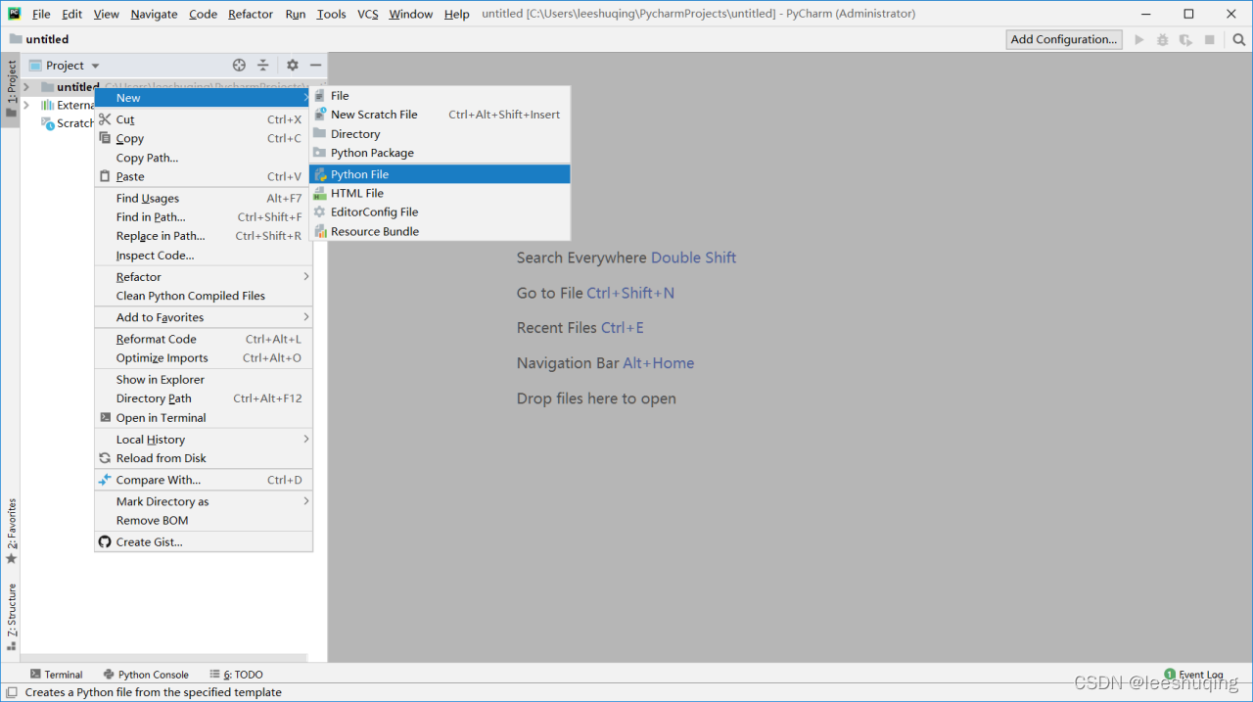Open the File menu
The image size is (1253, 702).
point(41,14)
